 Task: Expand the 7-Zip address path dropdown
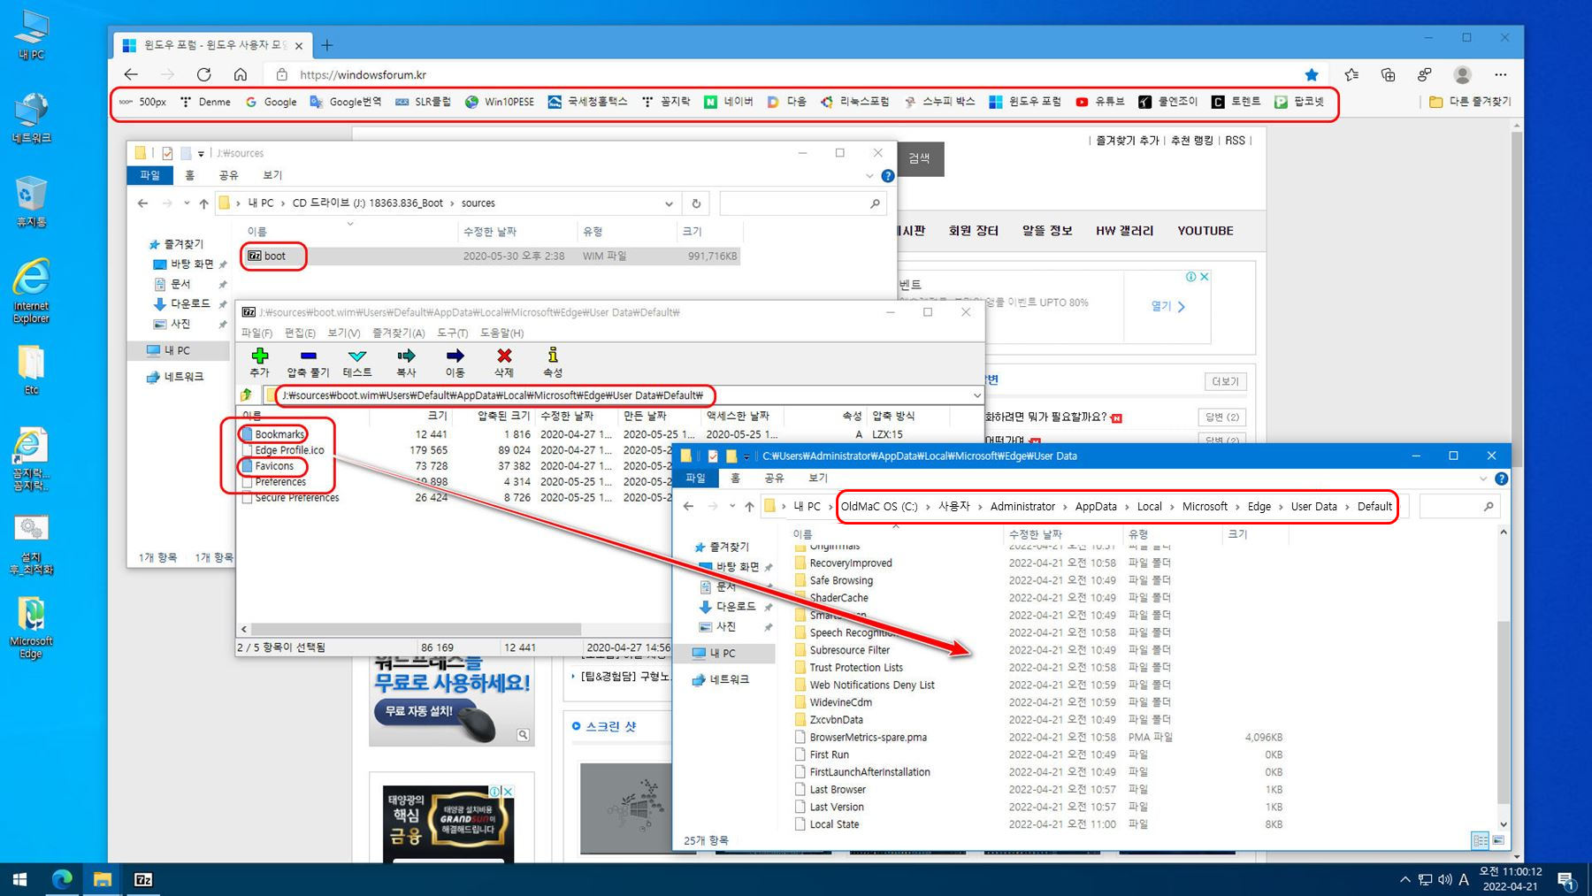(976, 395)
